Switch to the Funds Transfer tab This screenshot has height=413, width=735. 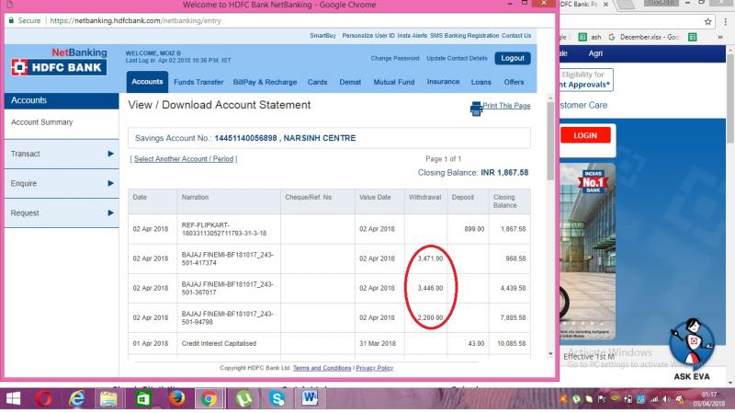198,82
